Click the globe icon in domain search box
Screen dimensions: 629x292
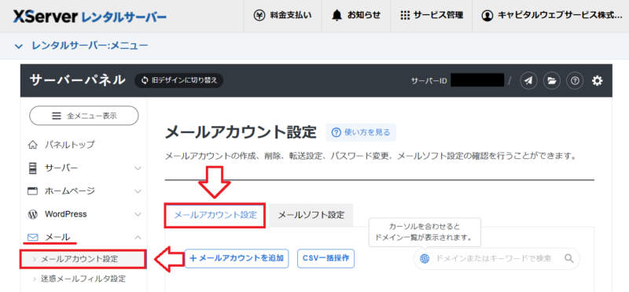425,258
